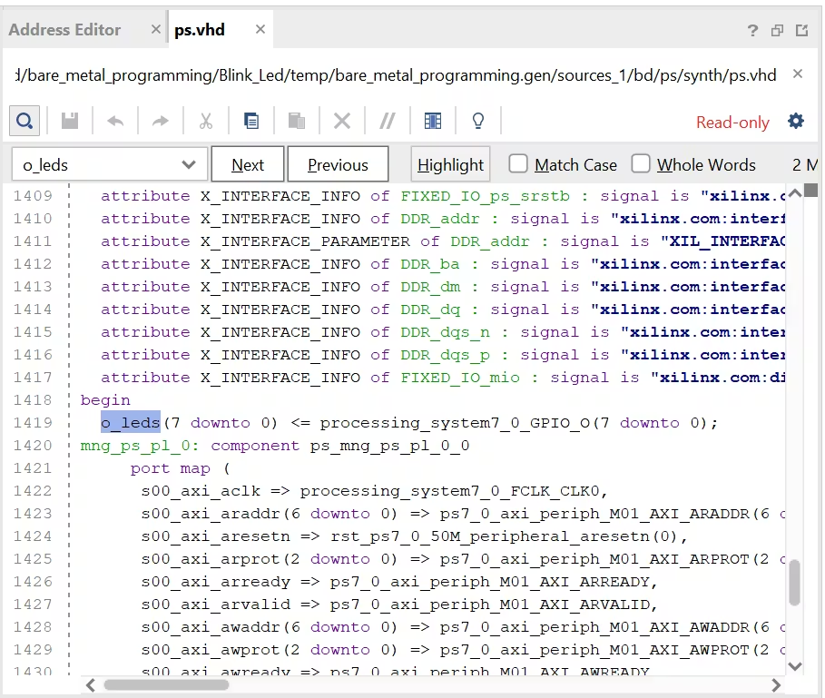
Task: Enable the Match Case checkbox
Action: coord(518,163)
